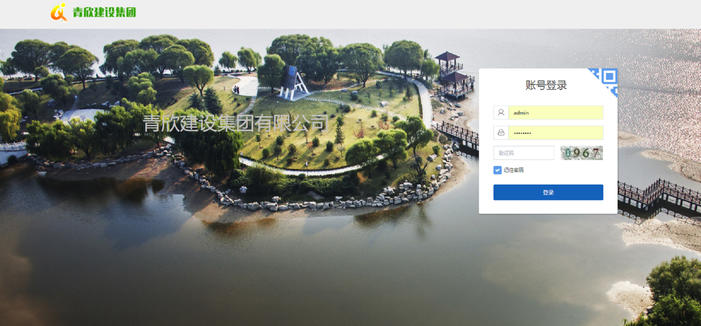Click the orange Q company logo icon
Screen dimensions: 701x326
coord(59,12)
